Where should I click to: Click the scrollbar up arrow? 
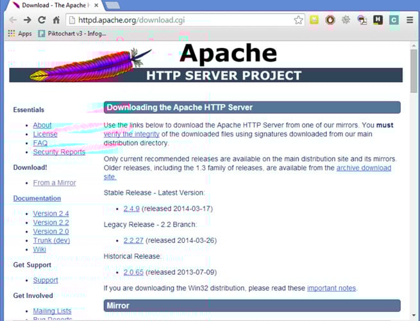(414, 45)
